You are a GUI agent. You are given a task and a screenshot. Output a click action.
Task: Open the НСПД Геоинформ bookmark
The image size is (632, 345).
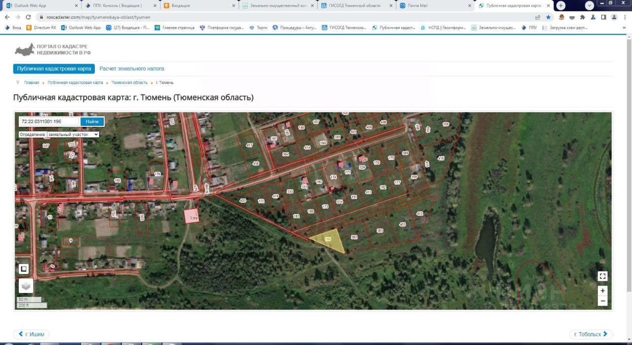(444, 28)
